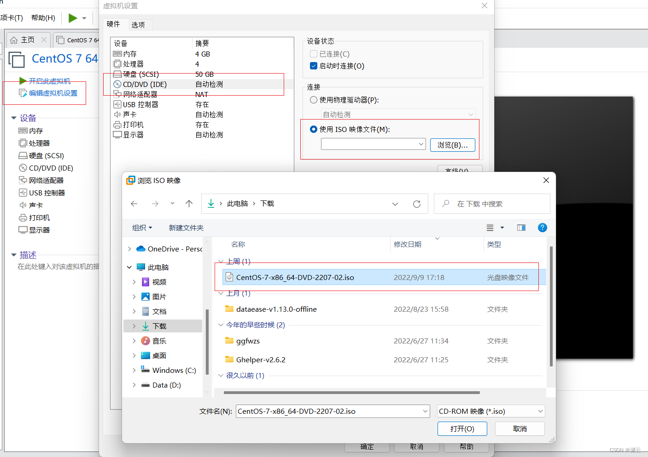Viewport: 648px width, 457px height.
Task: Select CentOS-7-x86_64-DVD-2207-02.iso file
Action: click(x=384, y=277)
